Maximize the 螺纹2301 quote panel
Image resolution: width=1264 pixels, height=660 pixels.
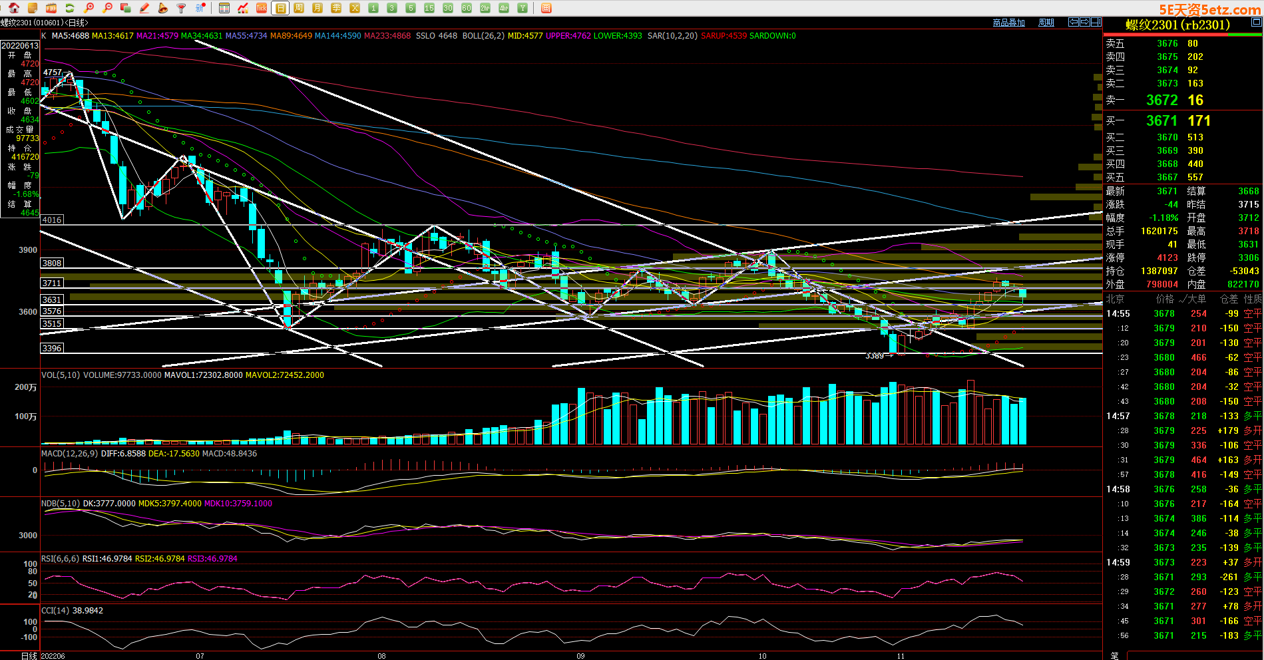[x=1256, y=22]
